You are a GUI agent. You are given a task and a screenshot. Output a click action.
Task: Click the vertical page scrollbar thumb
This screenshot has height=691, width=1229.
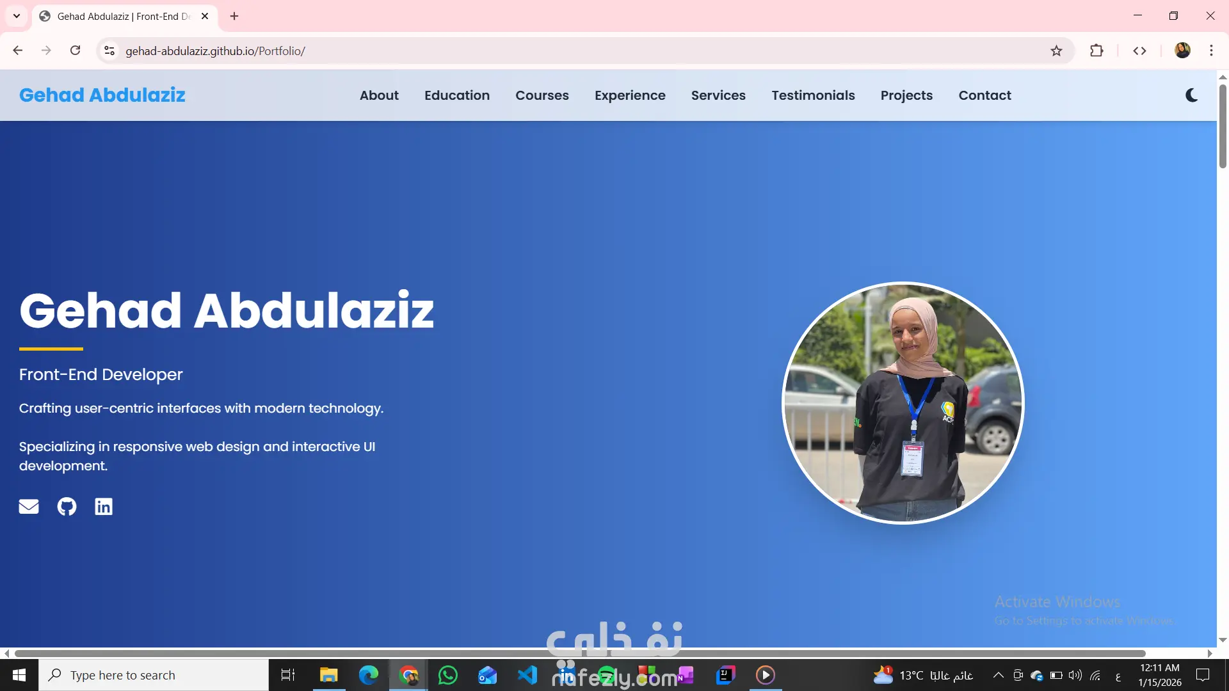tap(1223, 125)
